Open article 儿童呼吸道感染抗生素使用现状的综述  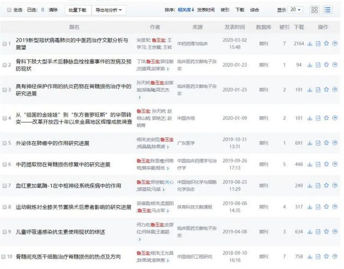pyautogui.click(x=60, y=232)
